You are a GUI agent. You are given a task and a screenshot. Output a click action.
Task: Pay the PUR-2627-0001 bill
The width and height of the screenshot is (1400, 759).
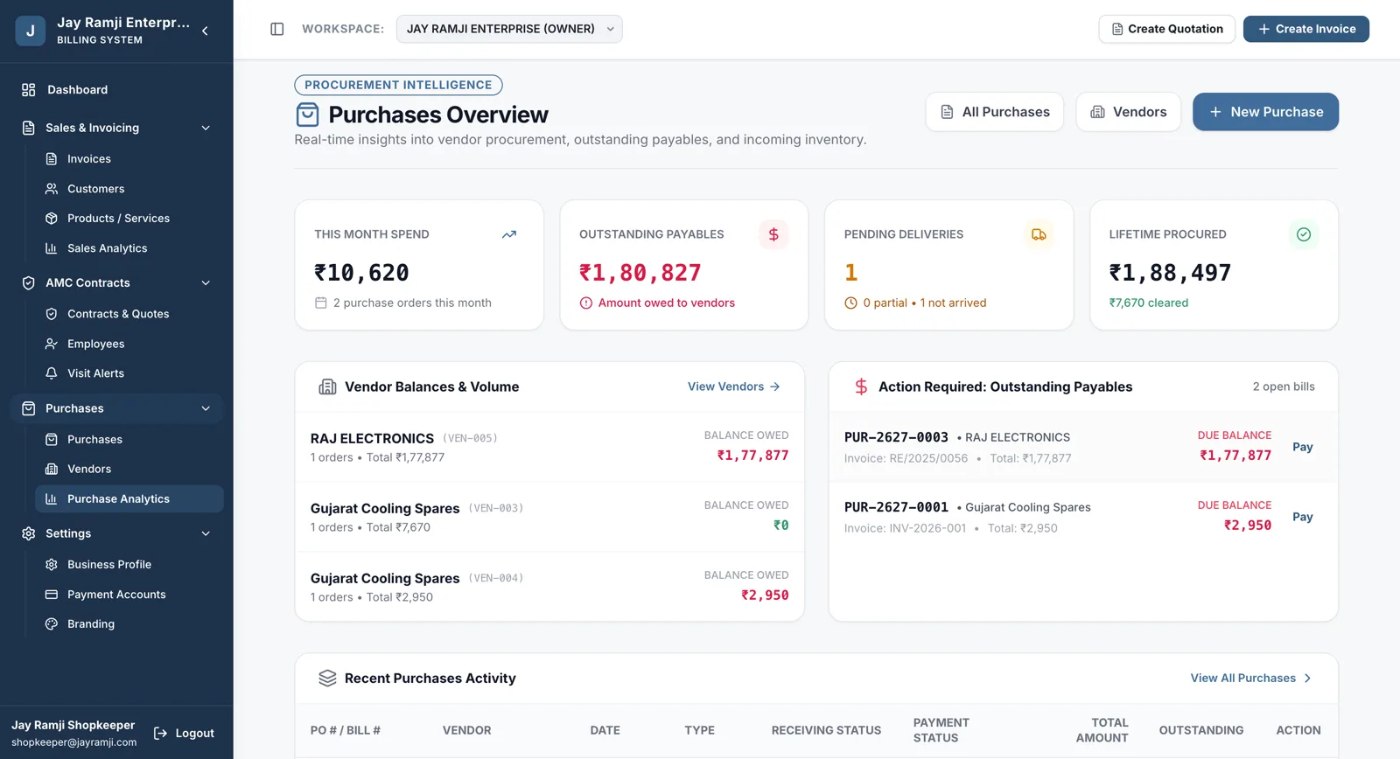click(x=1303, y=517)
